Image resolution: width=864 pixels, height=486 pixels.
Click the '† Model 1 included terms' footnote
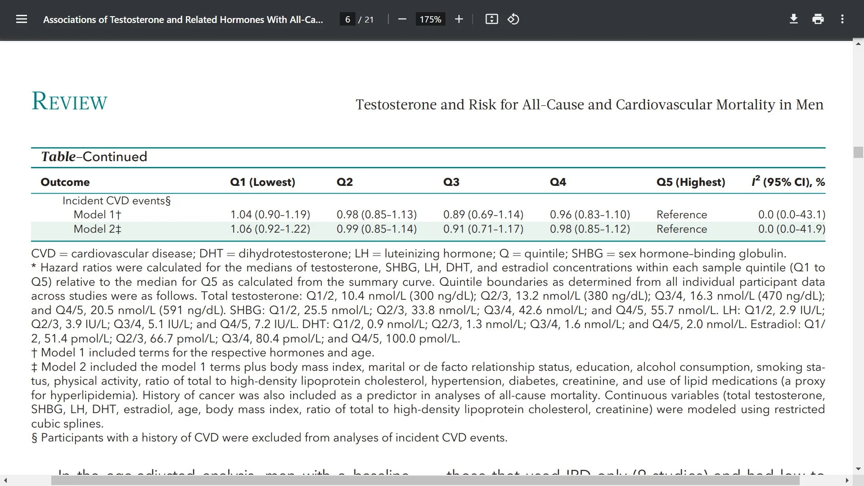[x=202, y=352]
